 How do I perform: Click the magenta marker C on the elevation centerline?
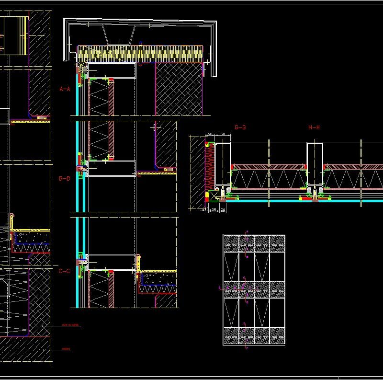244,277
